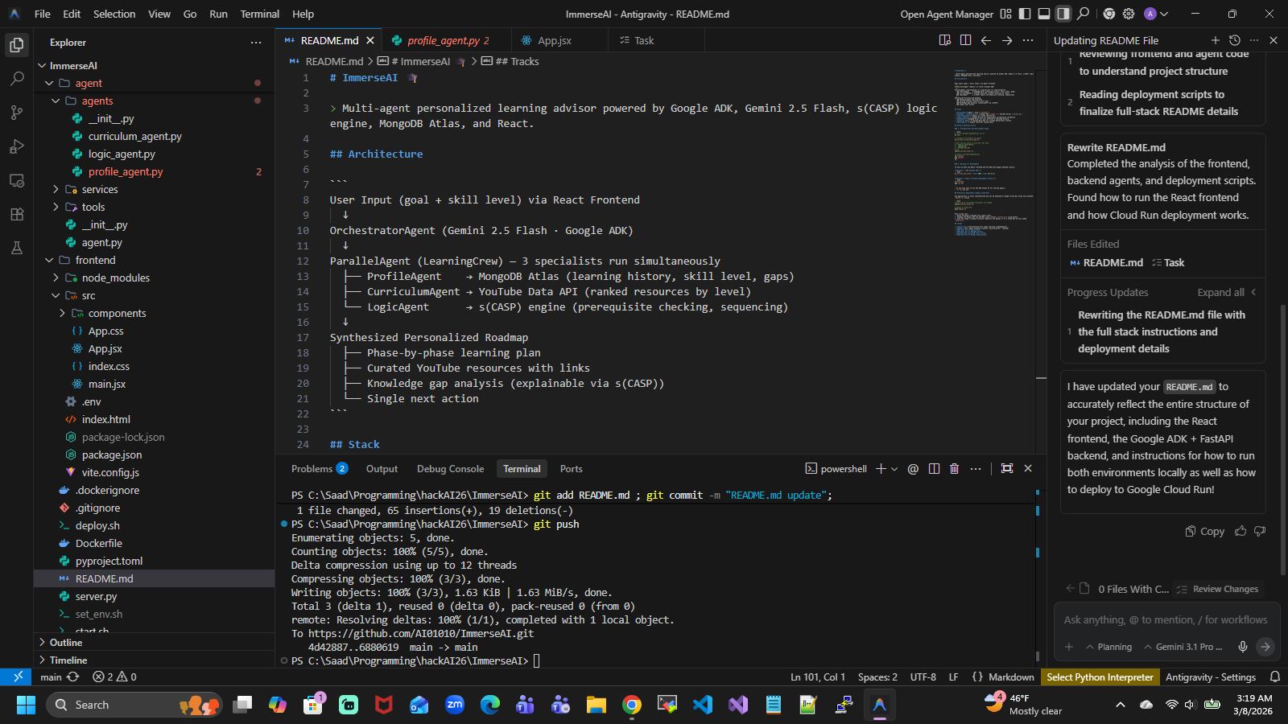Open the Gemini 3.1 Pro model dropdown
The width and height of the screenshot is (1288, 724).
[1183, 647]
